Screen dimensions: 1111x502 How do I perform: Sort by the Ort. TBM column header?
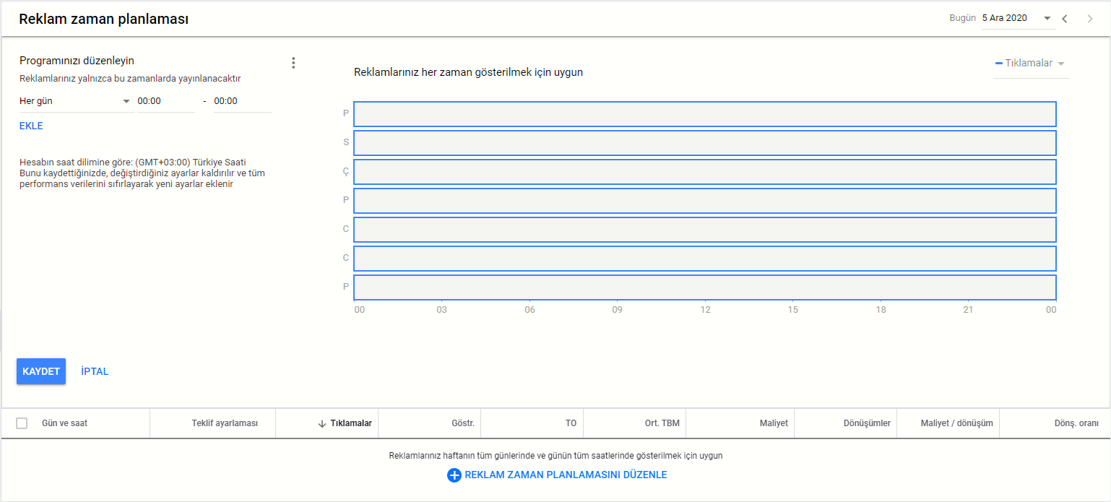coord(662,423)
